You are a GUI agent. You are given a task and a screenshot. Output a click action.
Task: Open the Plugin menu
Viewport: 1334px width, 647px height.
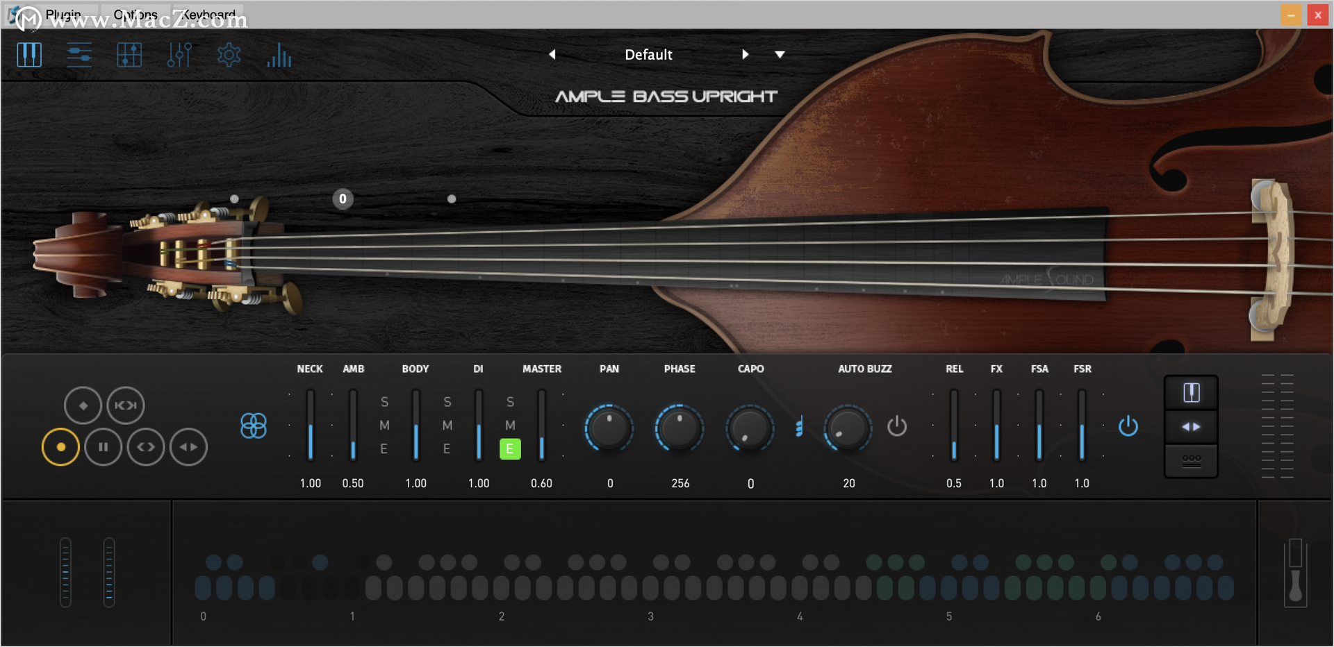tap(63, 15)
